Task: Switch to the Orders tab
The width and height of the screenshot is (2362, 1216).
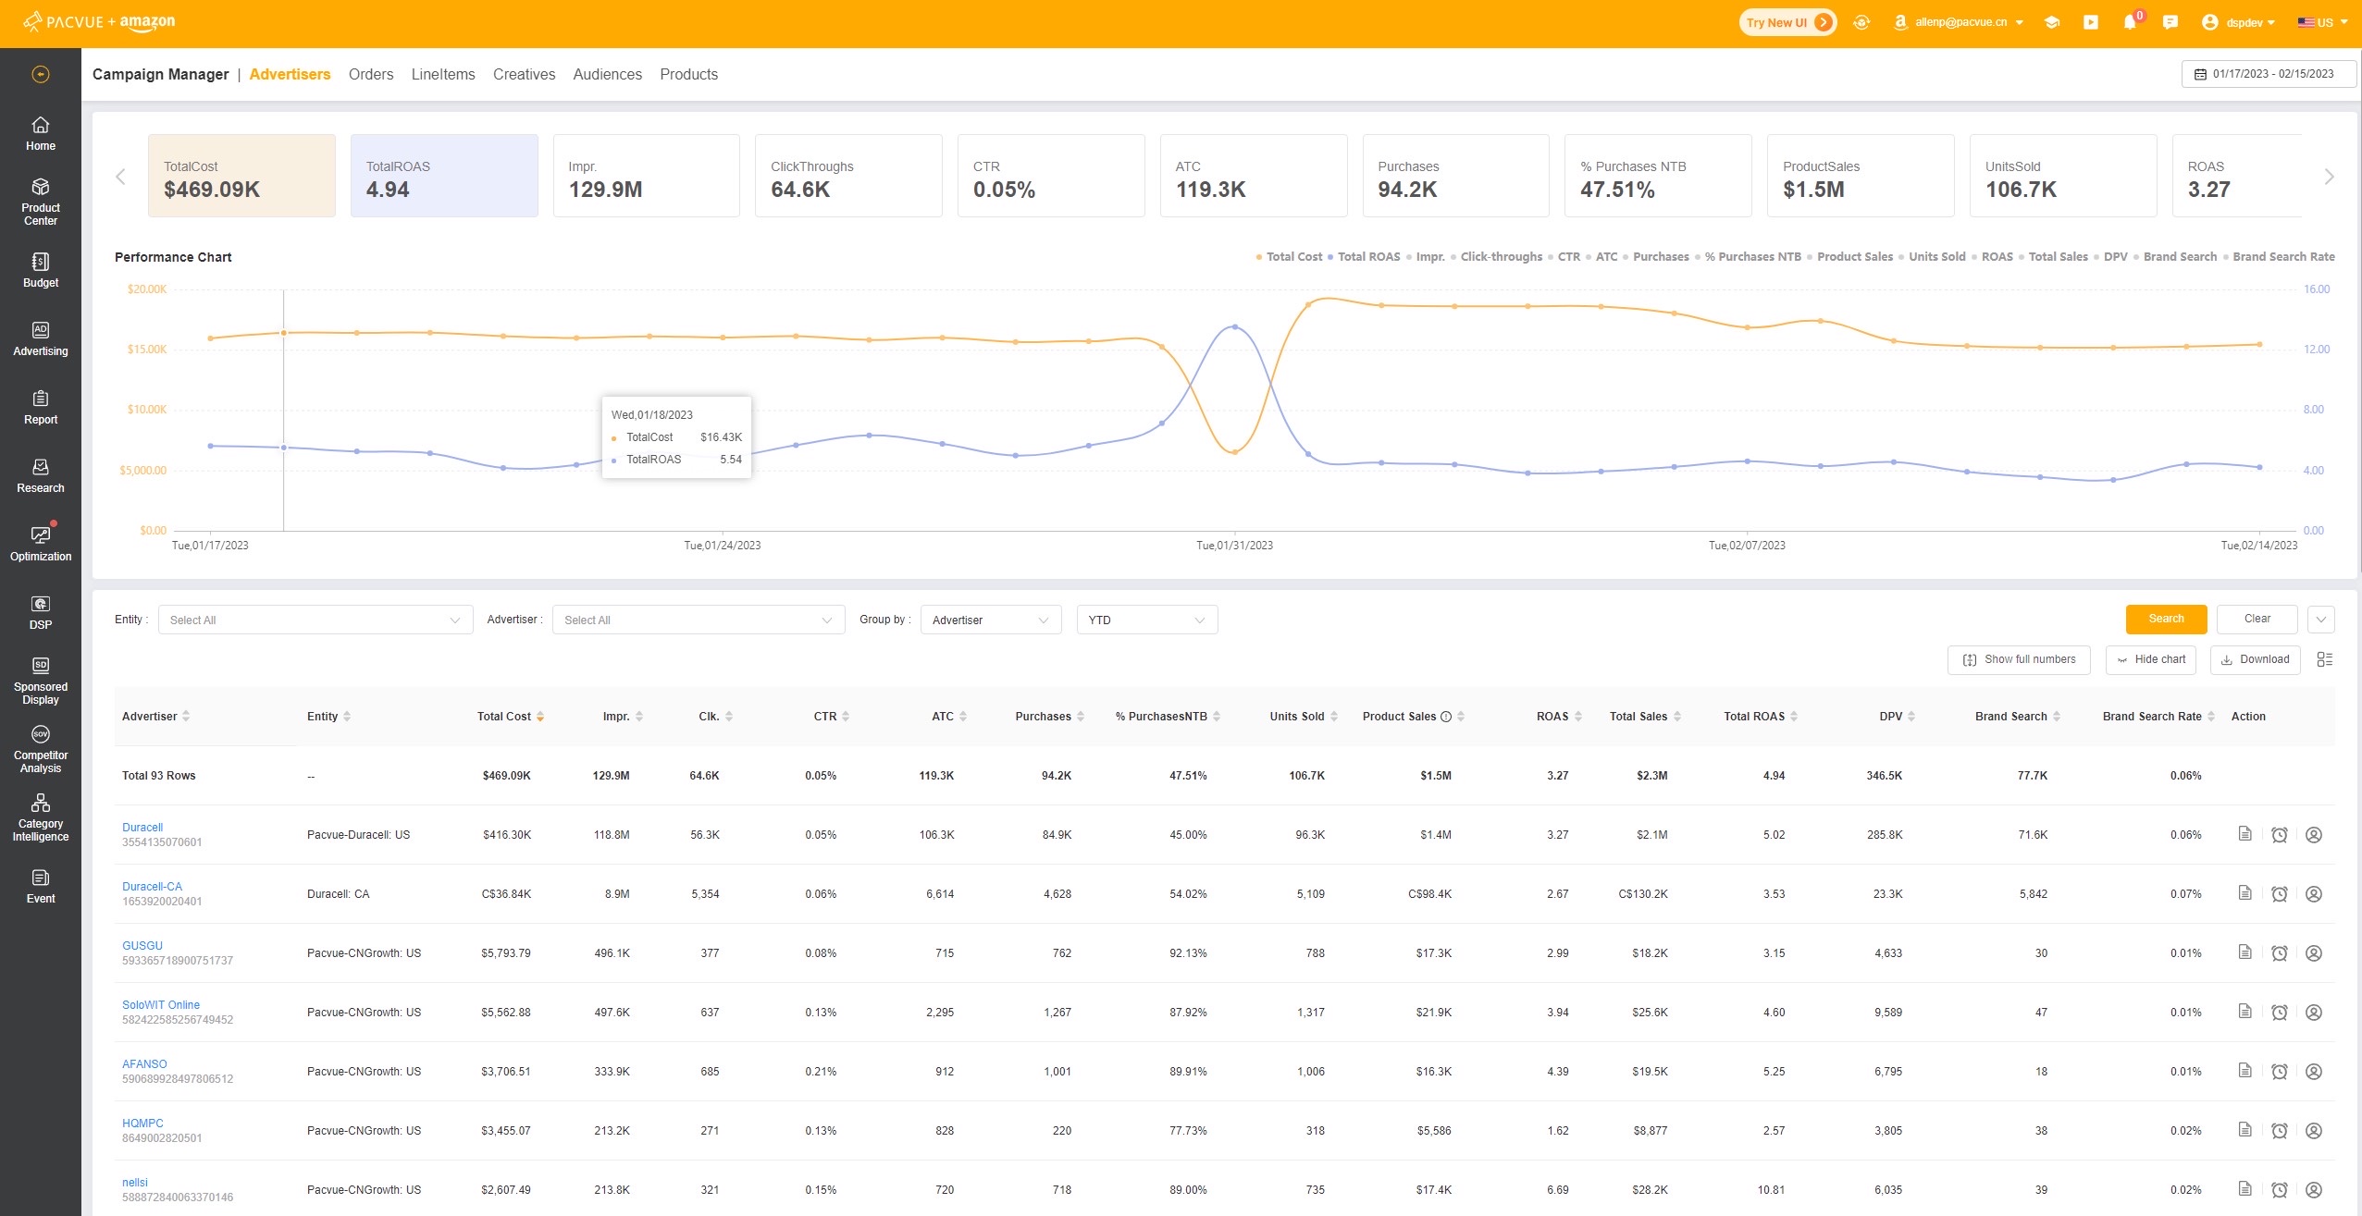Action: [x=371, y=74]
